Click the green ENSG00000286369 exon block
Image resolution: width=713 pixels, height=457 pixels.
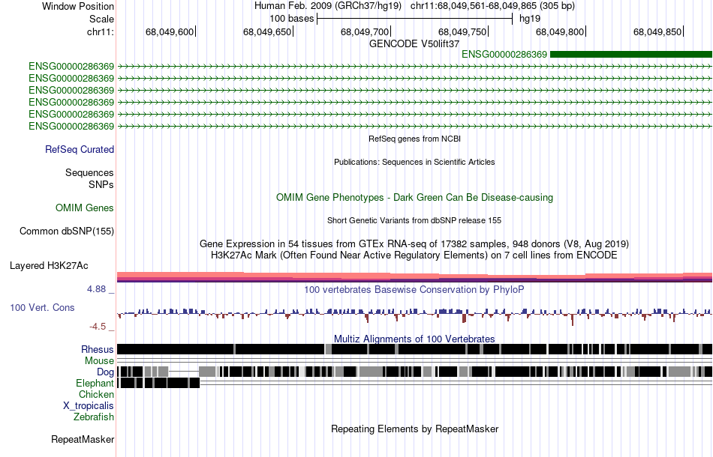[631, 55]
